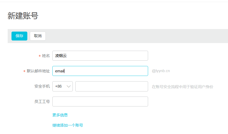Click empty gray toolbar area right of 取消

(135, 36)
